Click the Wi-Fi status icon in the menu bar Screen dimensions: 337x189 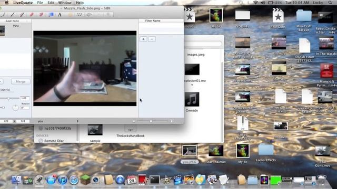click(255, 3)
